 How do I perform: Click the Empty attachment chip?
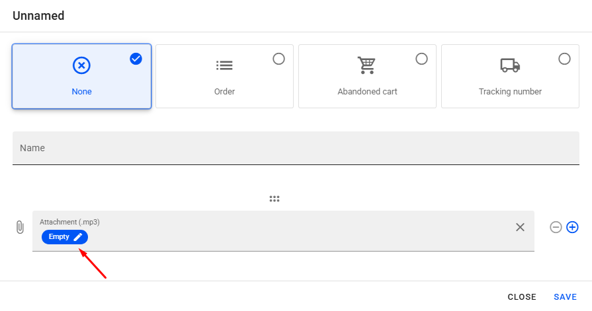coord(59,237)
